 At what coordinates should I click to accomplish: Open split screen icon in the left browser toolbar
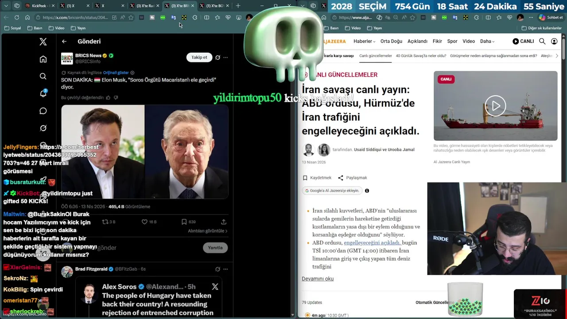pyautogui.click(x=206, y=17)
